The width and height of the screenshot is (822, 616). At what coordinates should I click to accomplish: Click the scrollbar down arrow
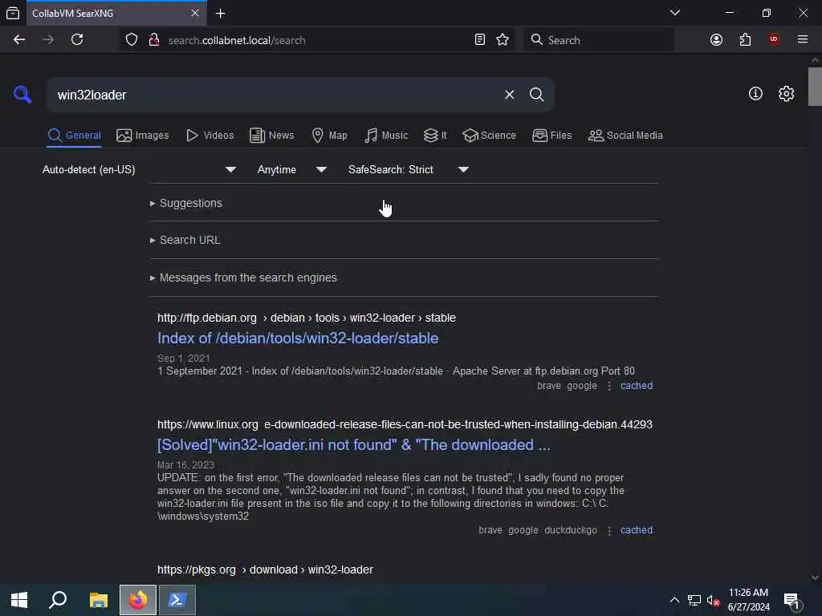[815, 577]
